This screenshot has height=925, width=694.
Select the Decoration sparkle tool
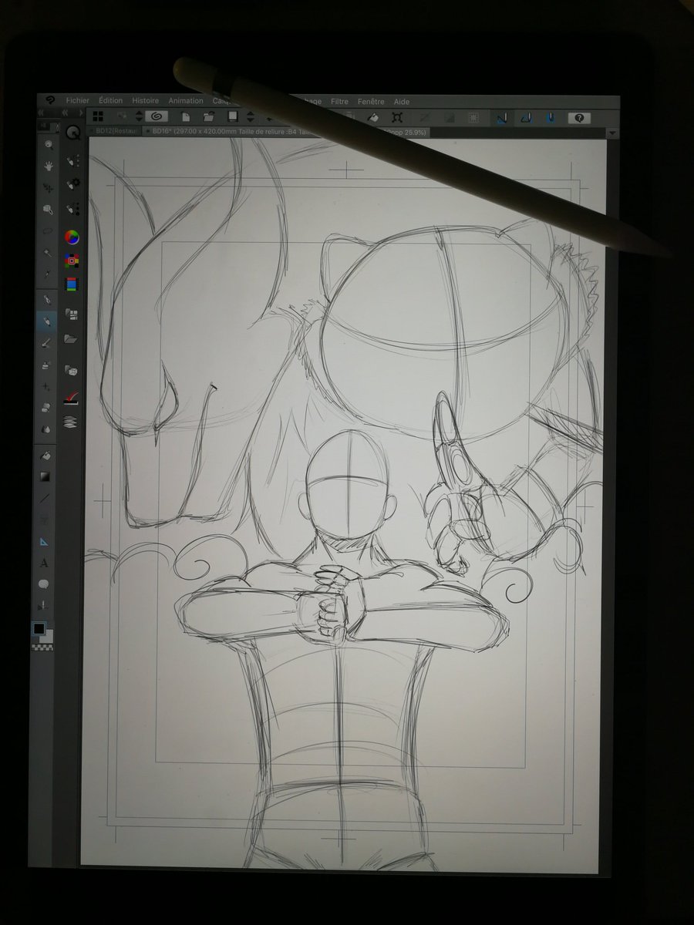[x=48, y=385]
